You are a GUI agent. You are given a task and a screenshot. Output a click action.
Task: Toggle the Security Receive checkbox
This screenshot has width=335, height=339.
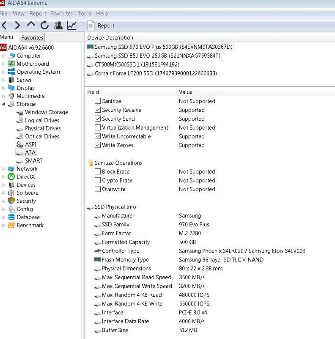tap(98, 110)
